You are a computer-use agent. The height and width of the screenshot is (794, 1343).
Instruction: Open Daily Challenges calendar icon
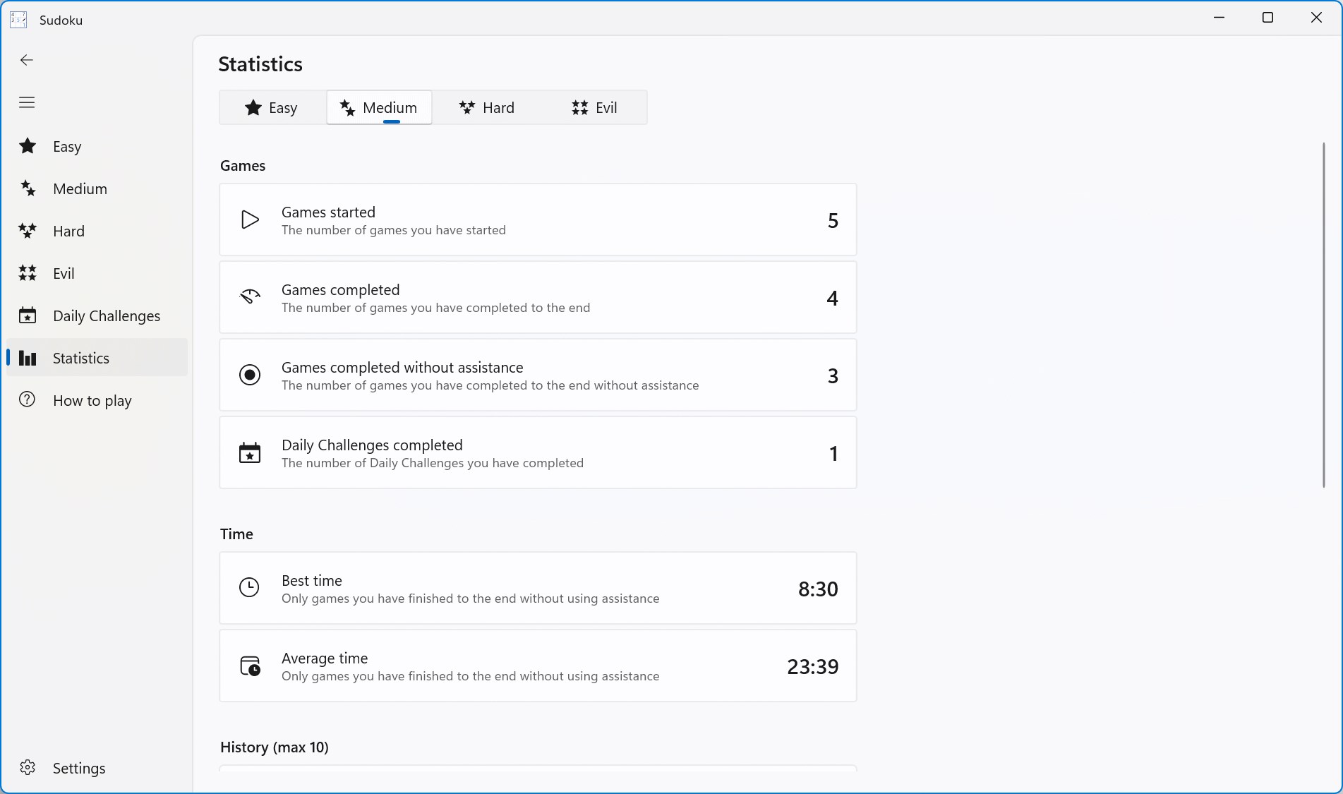[27, 315]
